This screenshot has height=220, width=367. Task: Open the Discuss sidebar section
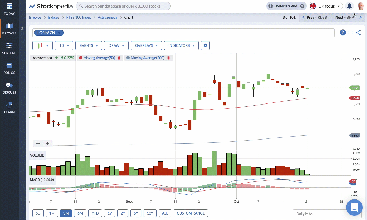[x=9, y=88]
